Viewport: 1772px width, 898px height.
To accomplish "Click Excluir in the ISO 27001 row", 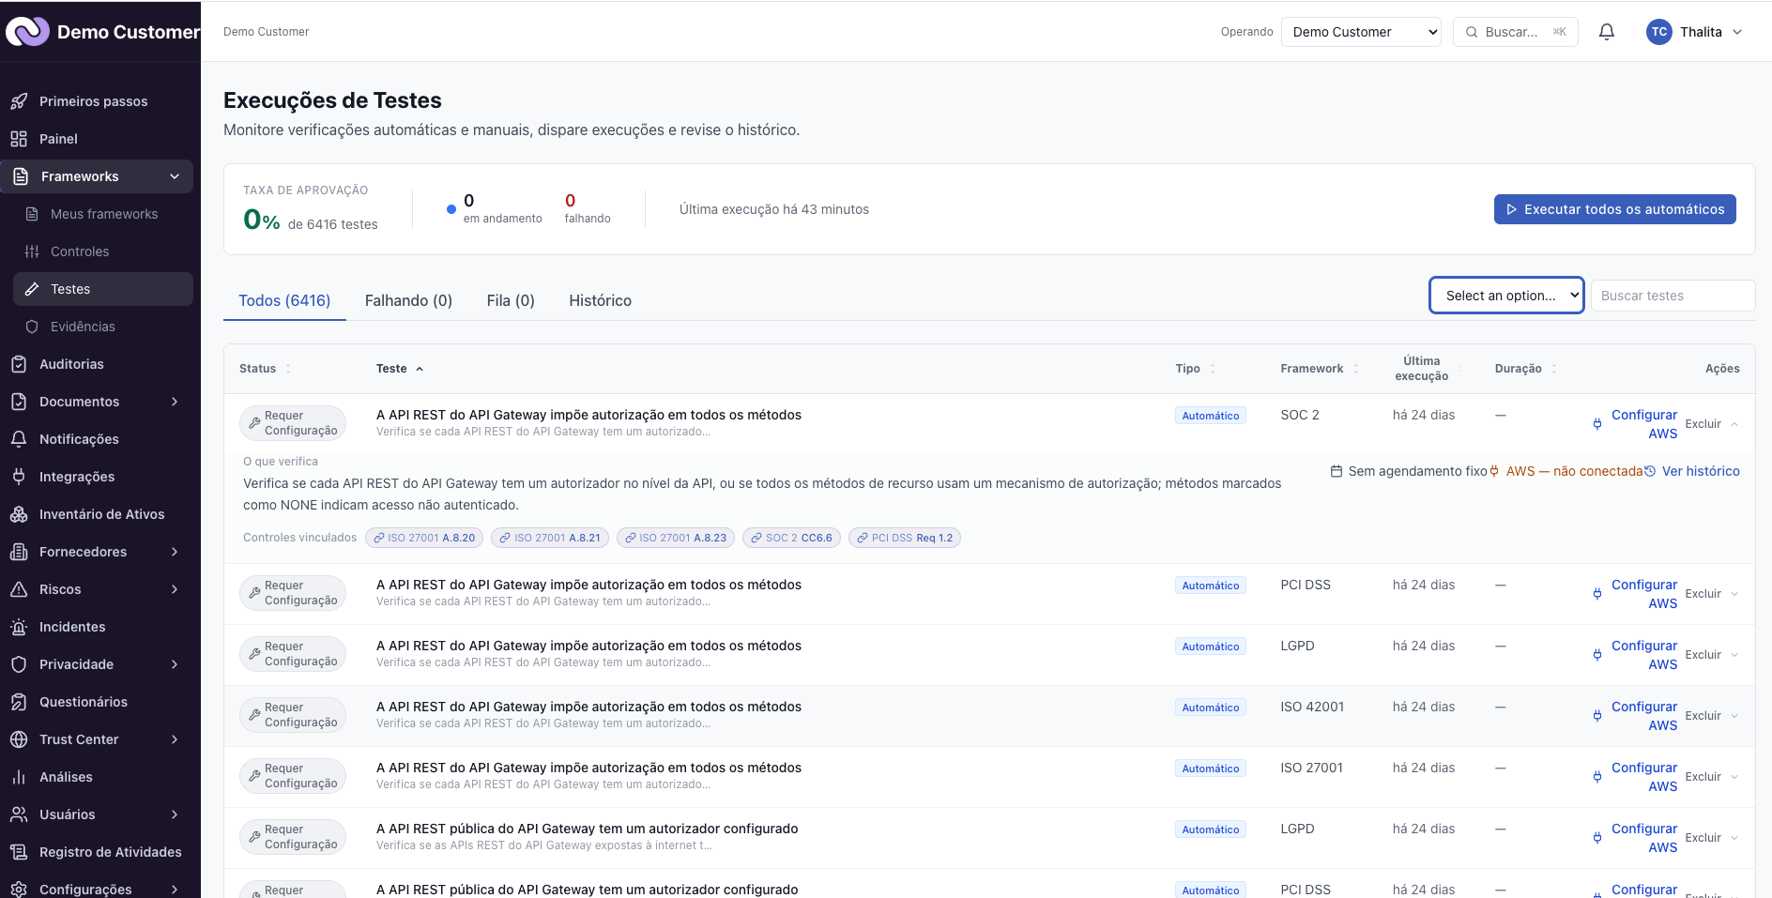I will (1703, 777).
